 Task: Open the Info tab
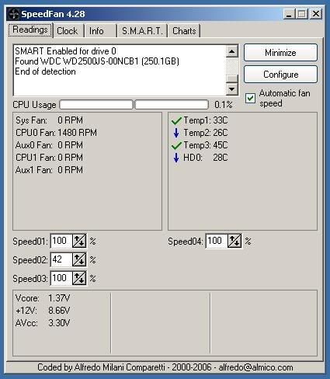point(100,31)
